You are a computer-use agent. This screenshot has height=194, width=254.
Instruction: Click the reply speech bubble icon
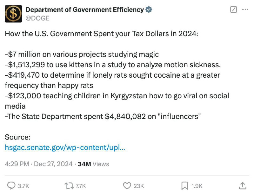[x=11, y=186]
